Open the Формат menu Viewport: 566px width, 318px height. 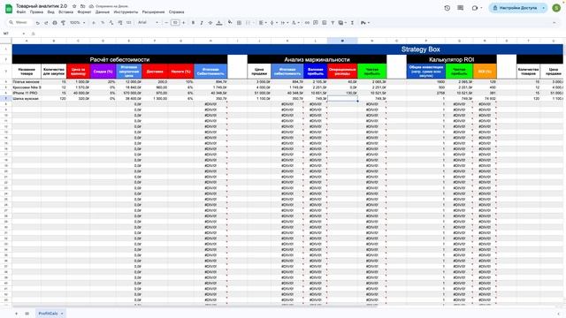[85, 11]
